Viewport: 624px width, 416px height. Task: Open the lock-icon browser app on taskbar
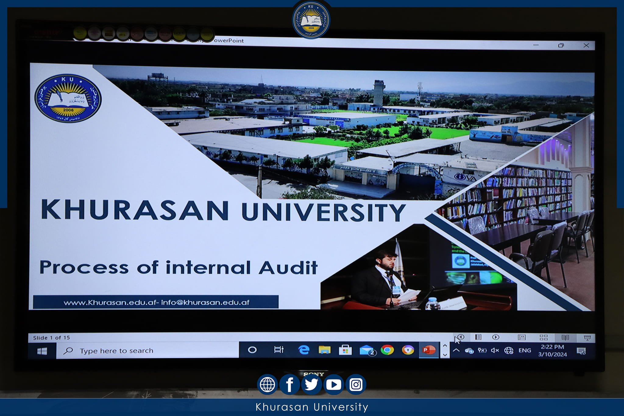pyautogui.click(x=408, y=350)
